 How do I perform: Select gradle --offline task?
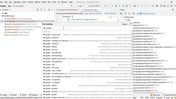87,86
